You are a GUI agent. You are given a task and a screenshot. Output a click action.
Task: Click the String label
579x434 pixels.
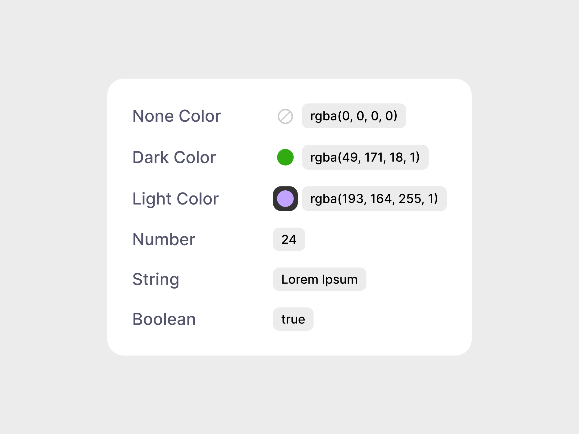(x=156, y=279)
